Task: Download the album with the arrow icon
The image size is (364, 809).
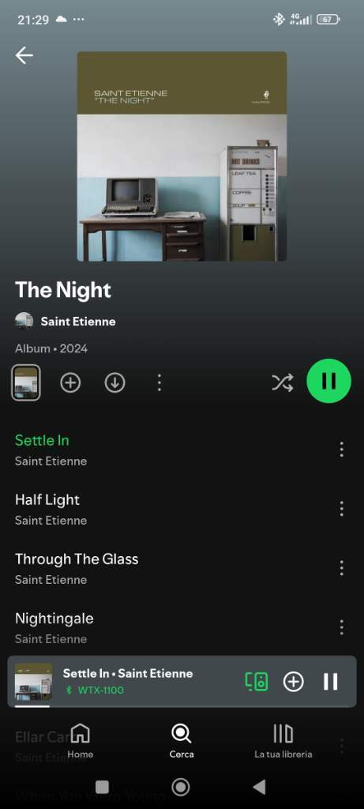Action: [114, 383]
